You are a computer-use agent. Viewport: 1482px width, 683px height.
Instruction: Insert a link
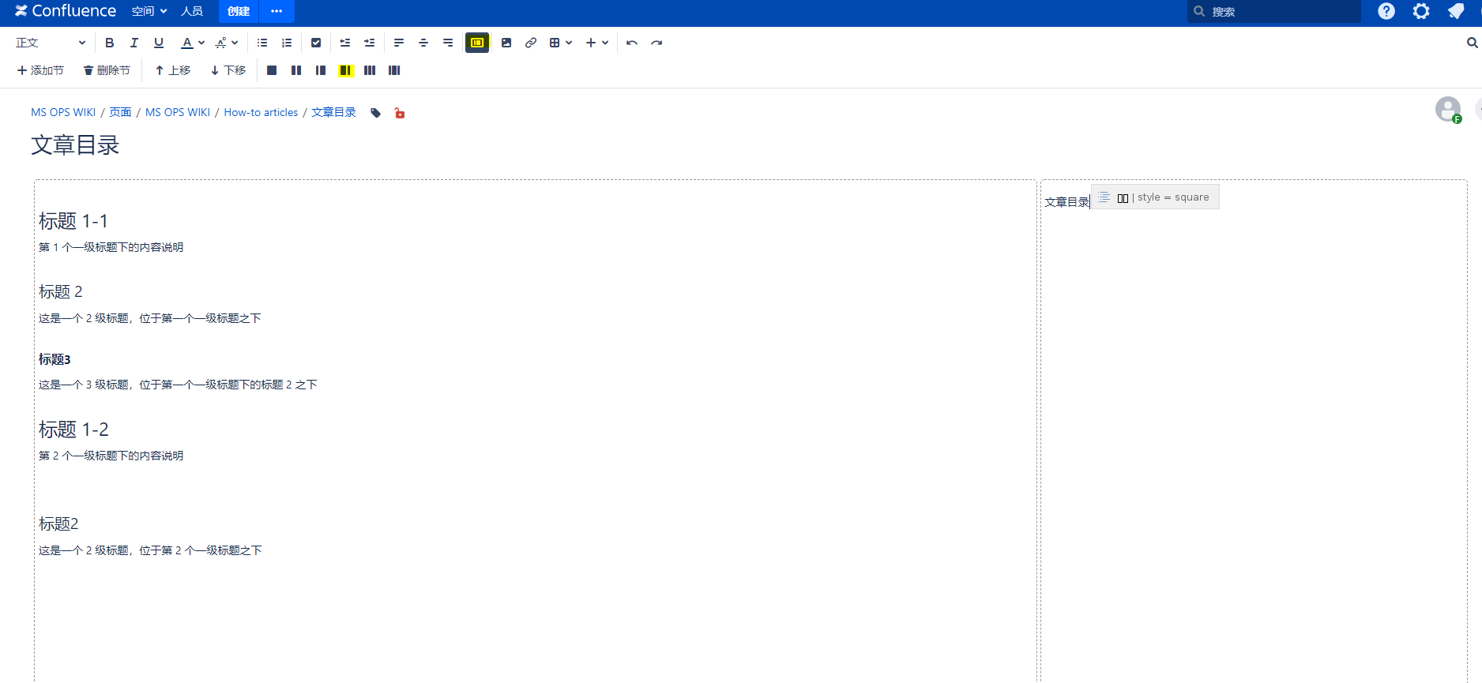point(531,43)
